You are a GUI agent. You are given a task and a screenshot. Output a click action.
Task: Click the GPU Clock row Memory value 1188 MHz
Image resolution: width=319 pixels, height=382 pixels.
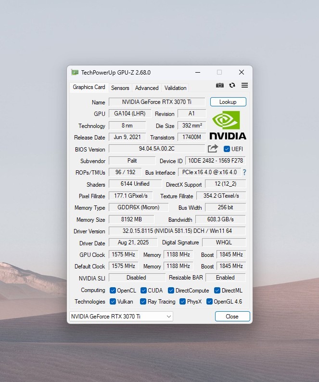click(x=178, y=255)
